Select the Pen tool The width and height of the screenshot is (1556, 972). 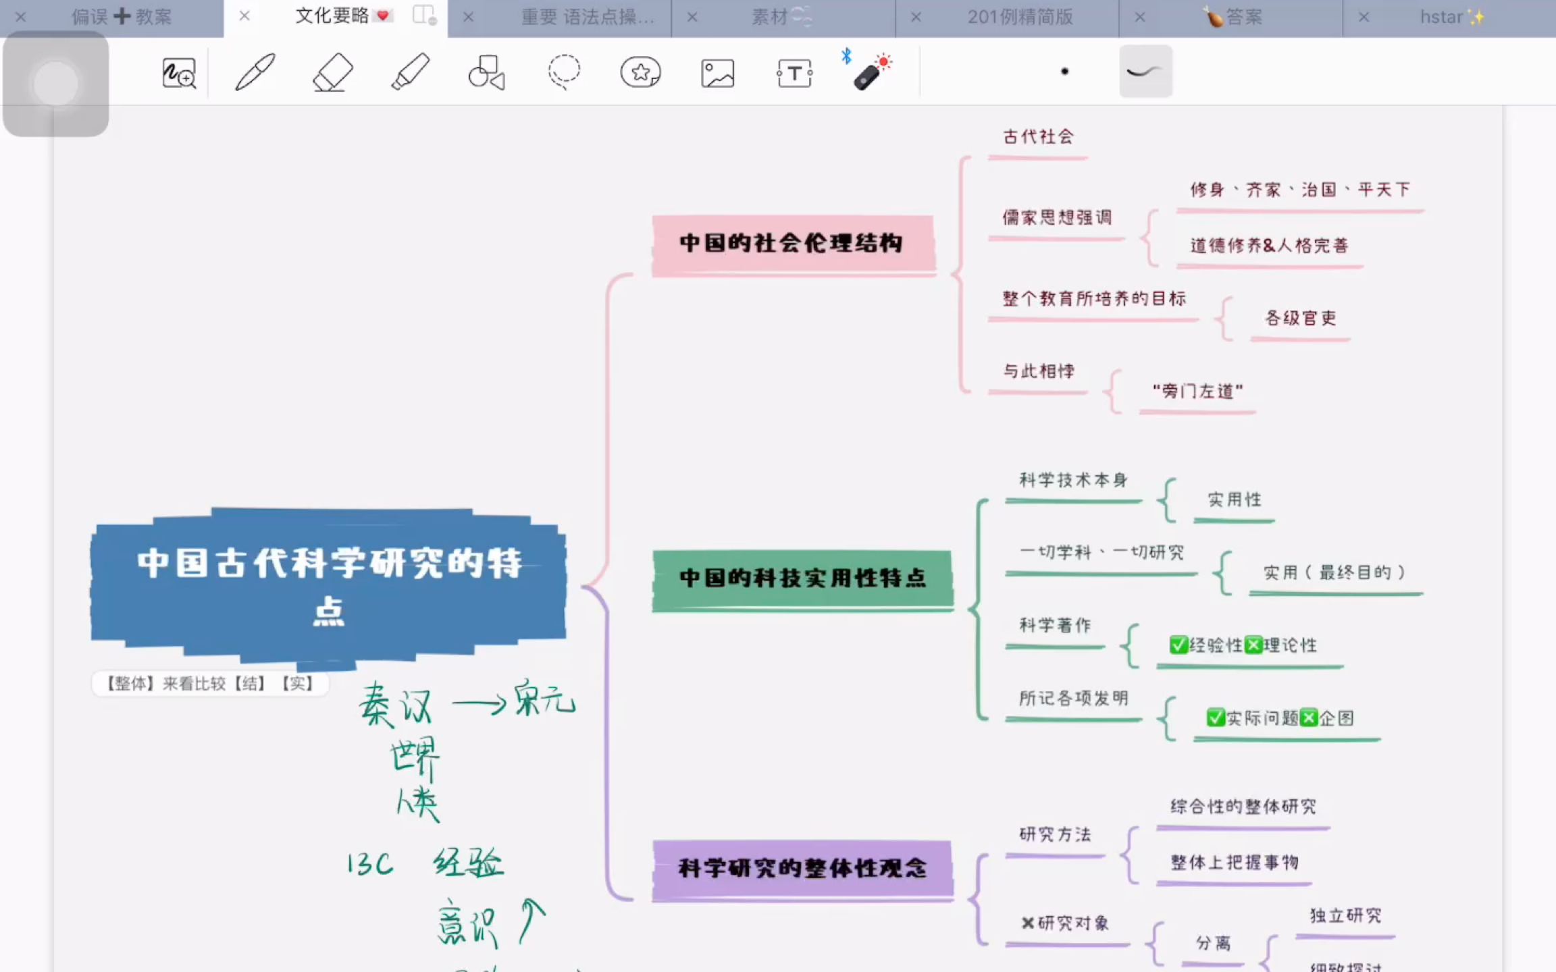[255, 72]
